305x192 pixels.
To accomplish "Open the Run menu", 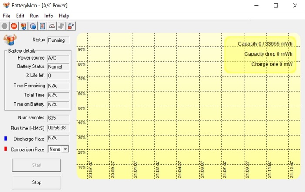I will point(34,16).
